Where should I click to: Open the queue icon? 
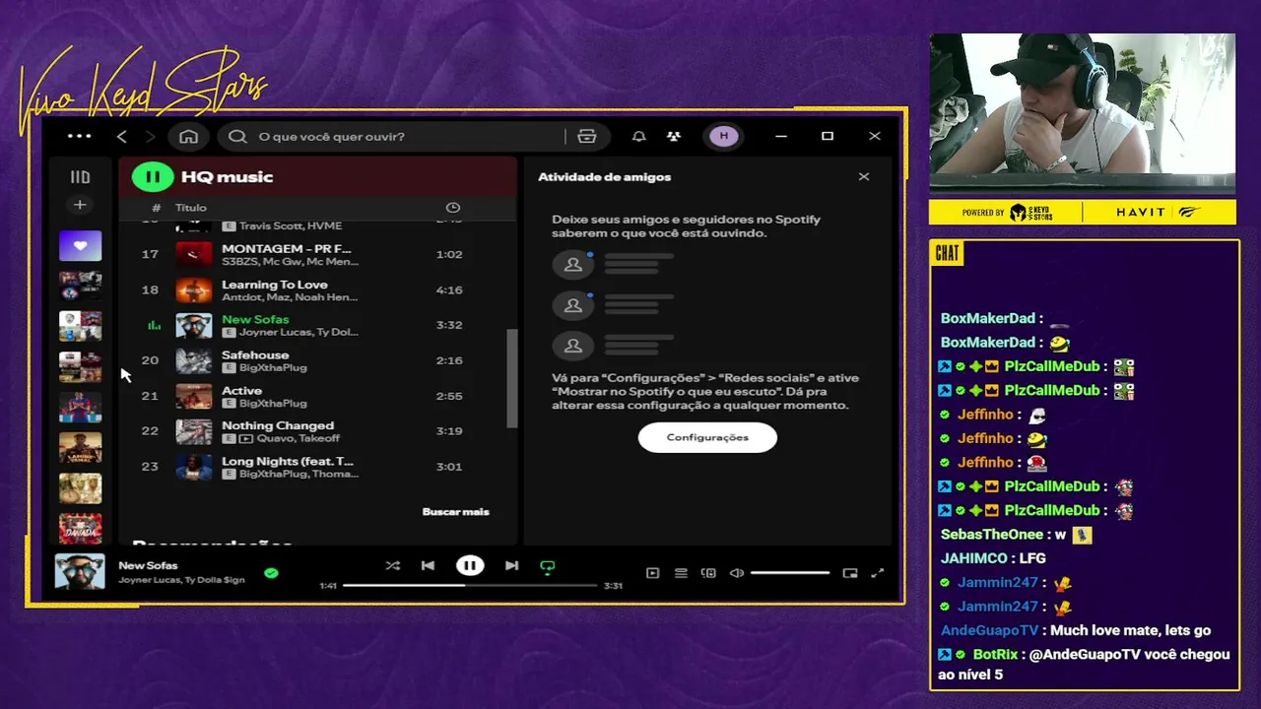681,573
